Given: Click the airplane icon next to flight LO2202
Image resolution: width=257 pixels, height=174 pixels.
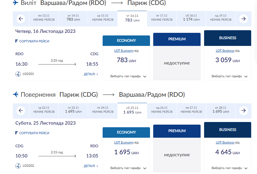Looking at the screenshot, I should 17,166.
